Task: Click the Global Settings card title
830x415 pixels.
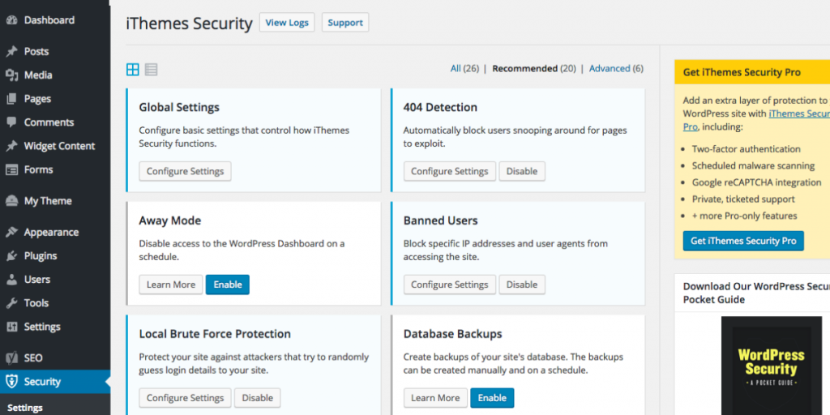Action: [179, 108]
